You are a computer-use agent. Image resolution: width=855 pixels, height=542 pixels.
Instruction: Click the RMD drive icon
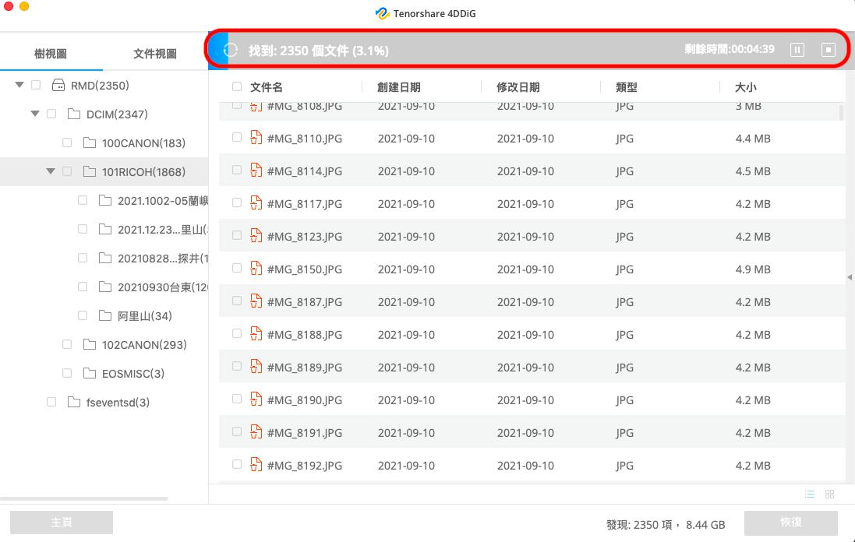(58, 85)
